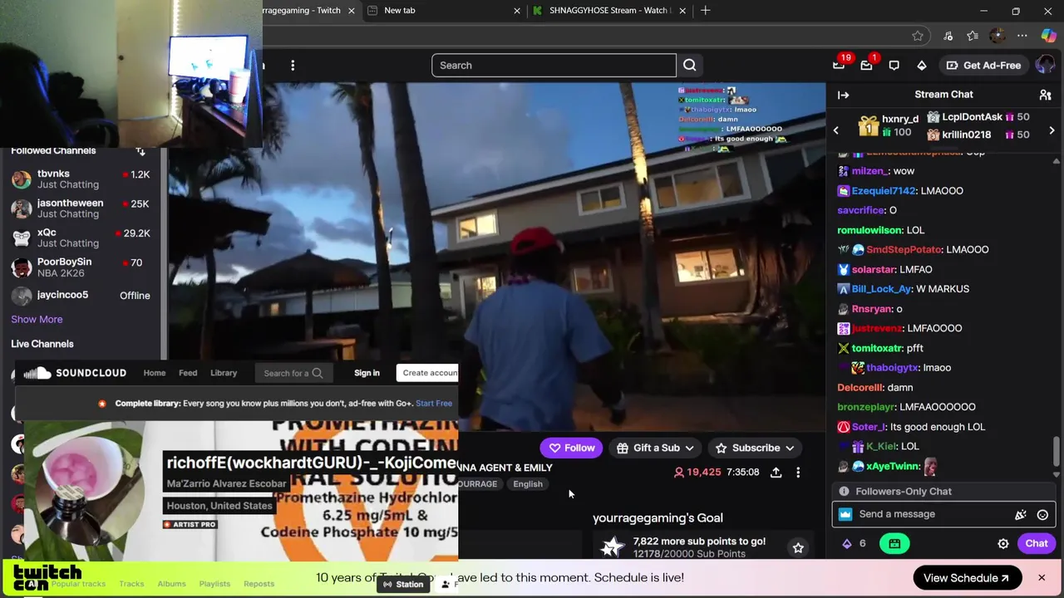Open xQc in Followed Channels

pos(81,237)
